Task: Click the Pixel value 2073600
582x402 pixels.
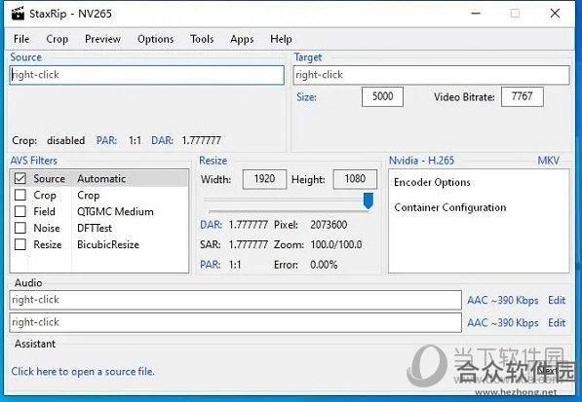Action: tap(329, 225)
